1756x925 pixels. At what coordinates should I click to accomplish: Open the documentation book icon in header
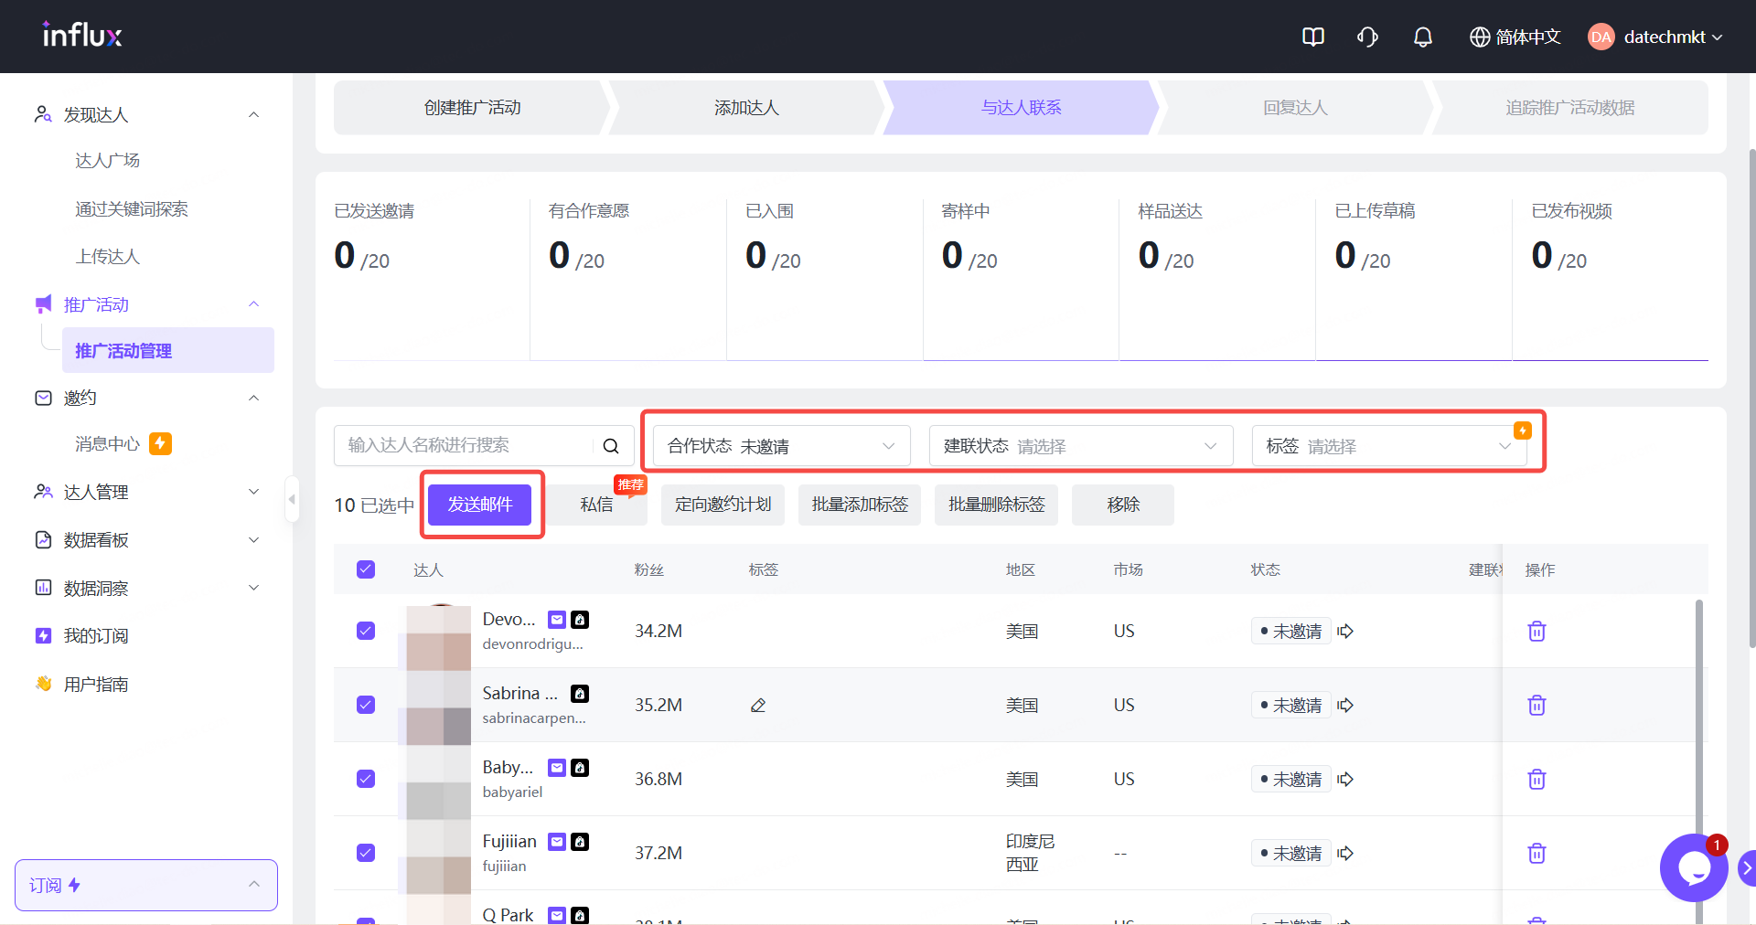1312,37
